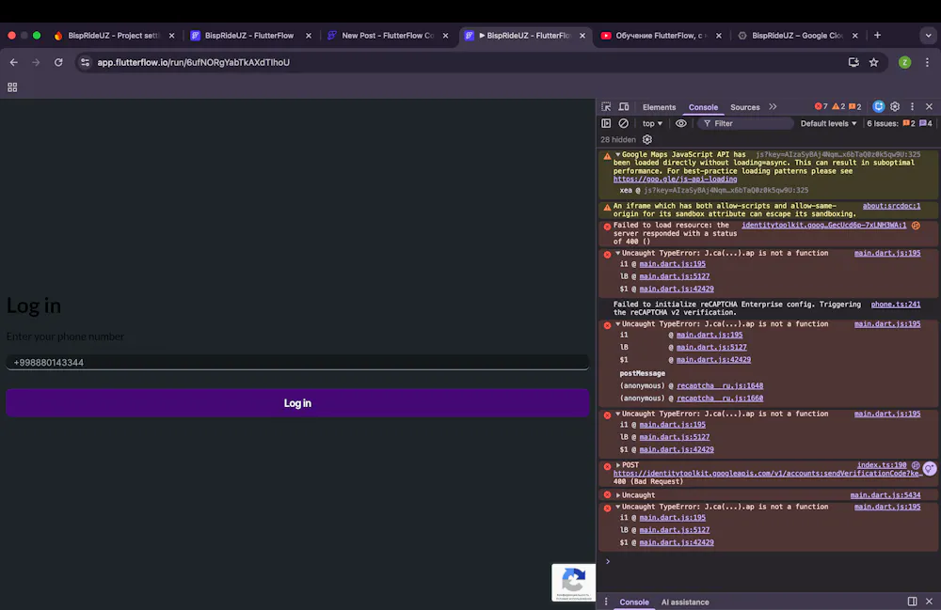This screenshot has width=941, height=610.
Task: Click the phone number input field
Action: click(297, 363)
